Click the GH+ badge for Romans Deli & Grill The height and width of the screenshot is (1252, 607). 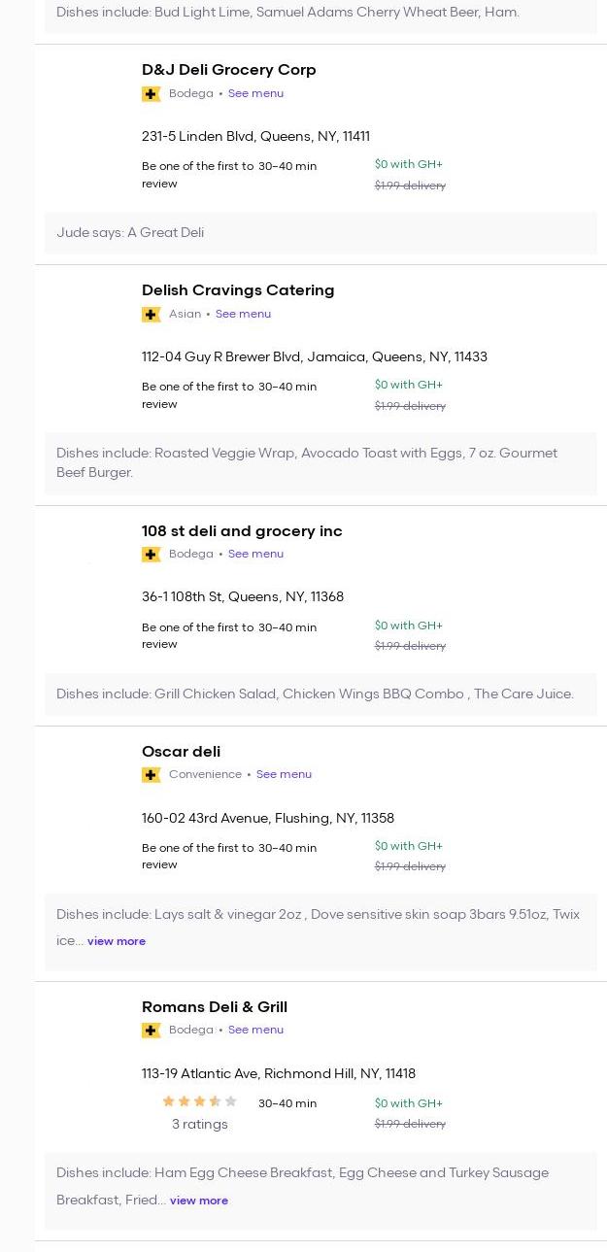pos(151,1031)
